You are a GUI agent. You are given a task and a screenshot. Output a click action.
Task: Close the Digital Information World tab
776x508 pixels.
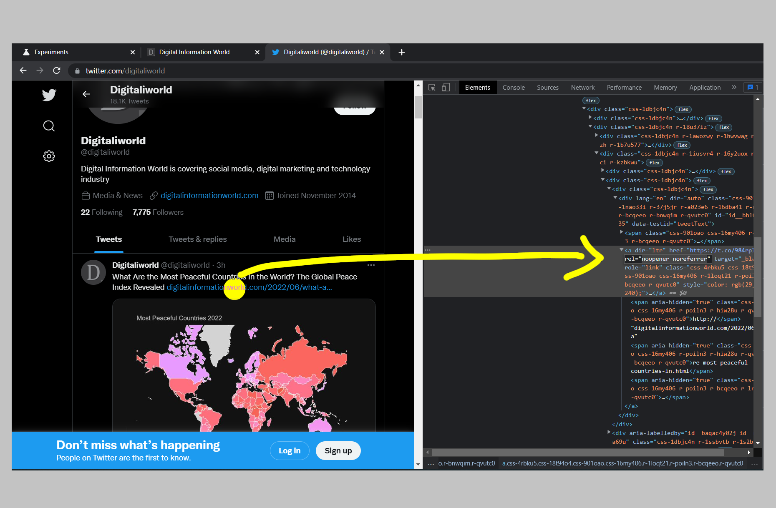[257, 52]
